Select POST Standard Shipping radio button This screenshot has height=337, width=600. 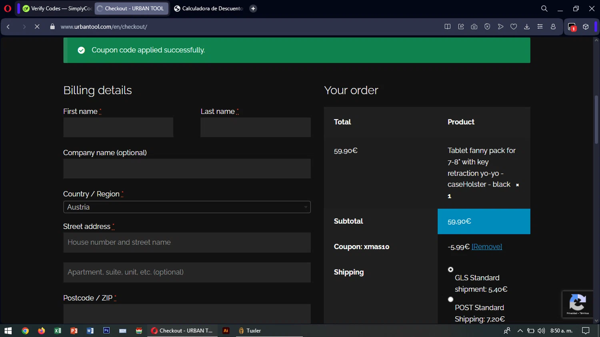point(450,299)
